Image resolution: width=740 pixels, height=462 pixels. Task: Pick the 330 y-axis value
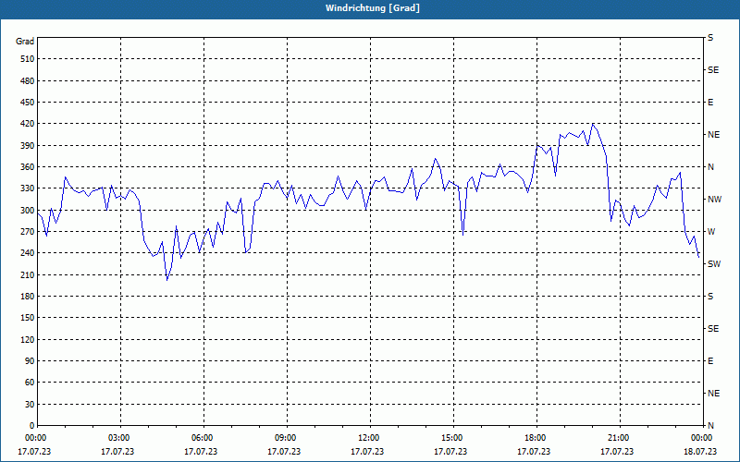click(x=28, y=188)
